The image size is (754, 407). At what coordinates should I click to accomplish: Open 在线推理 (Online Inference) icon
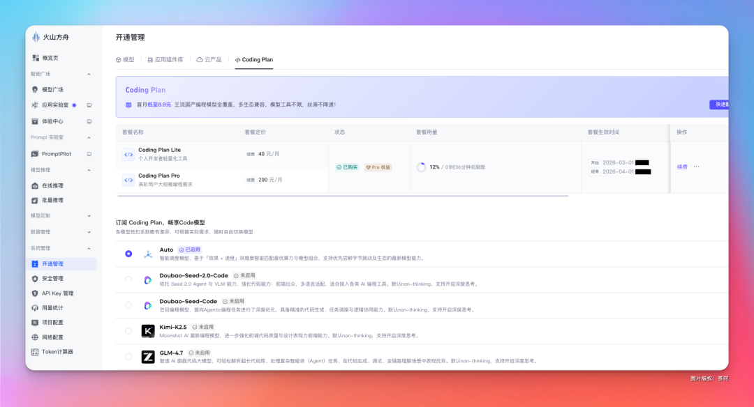(x=35, y=185)
